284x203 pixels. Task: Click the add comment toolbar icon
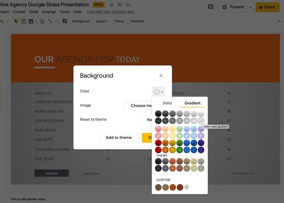[64, 21]
